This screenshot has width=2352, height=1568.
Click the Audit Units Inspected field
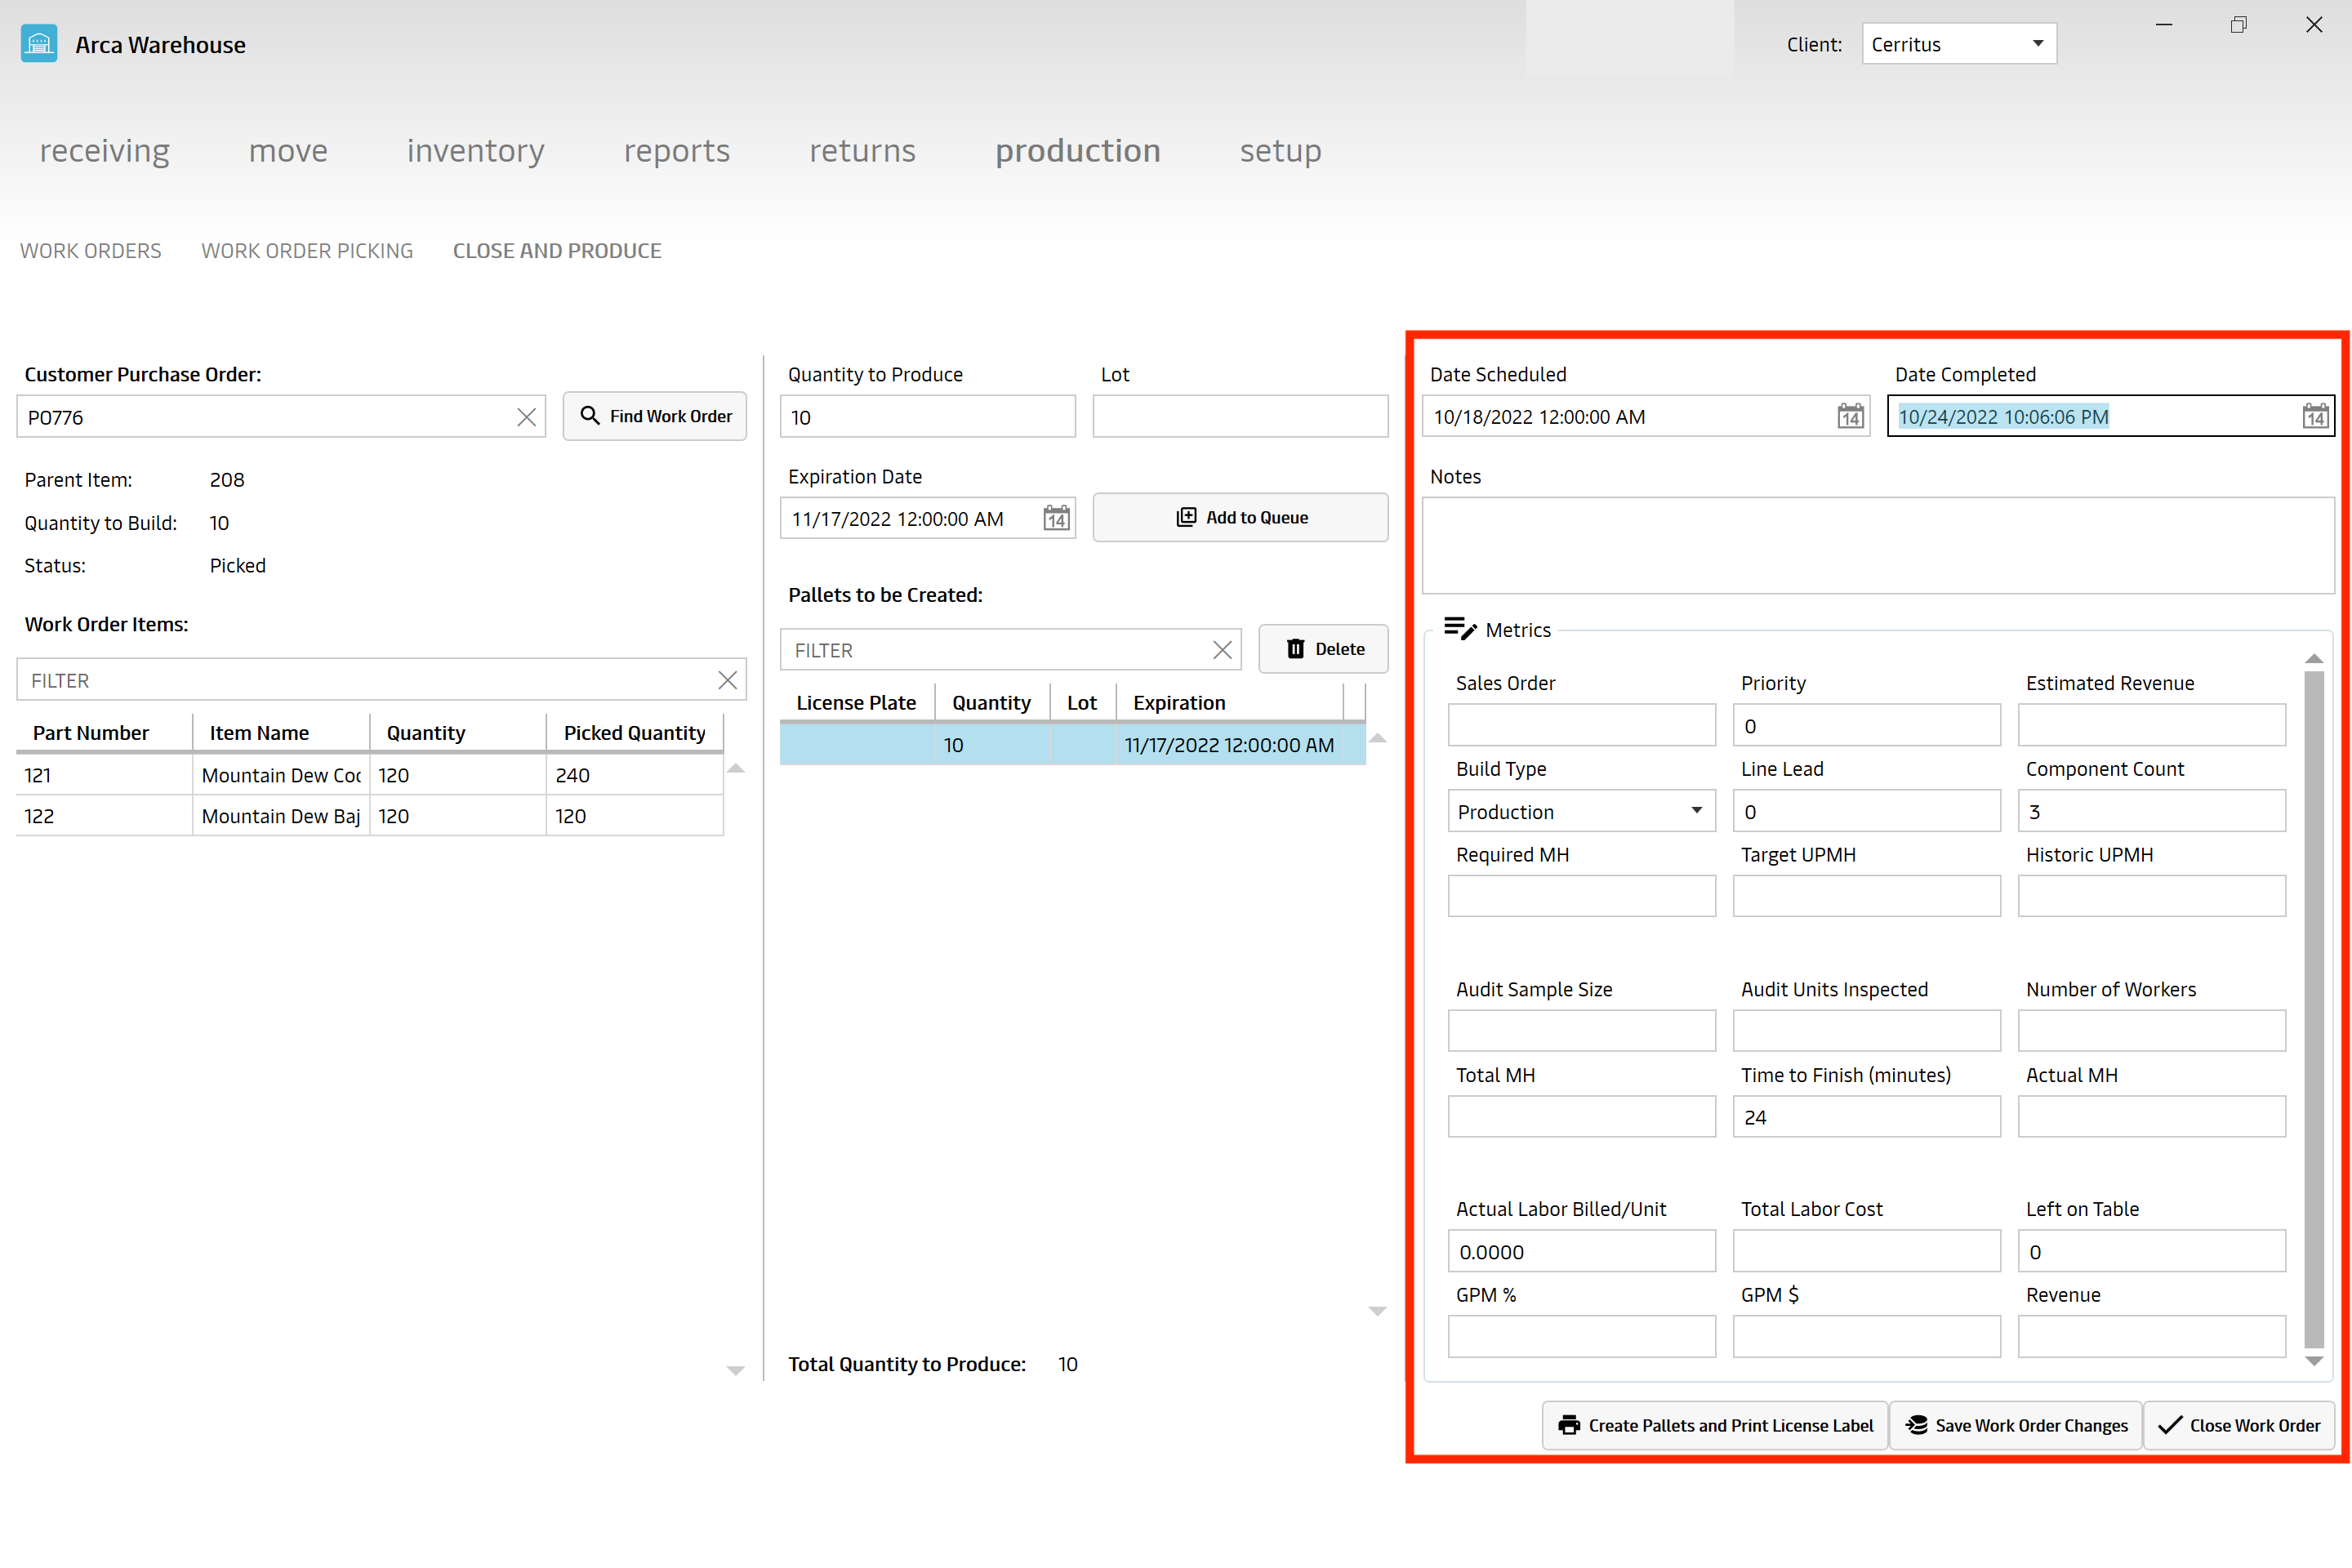tap(1867, 1031)
